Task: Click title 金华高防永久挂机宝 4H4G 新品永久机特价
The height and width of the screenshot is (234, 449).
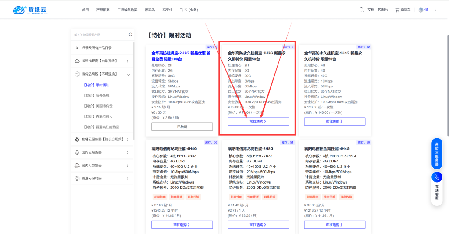Action: (333, 56)
